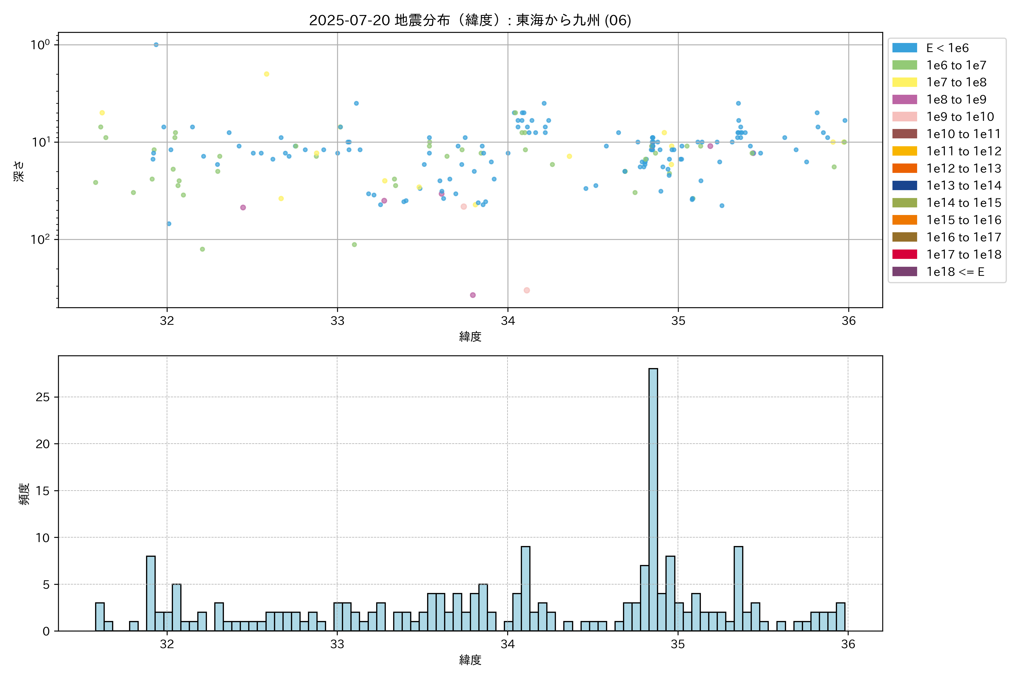This screenshot has width=1019, height=679.
Task: Click the blue 'E < 1e6' legend swatch
Action: point(904,48)
